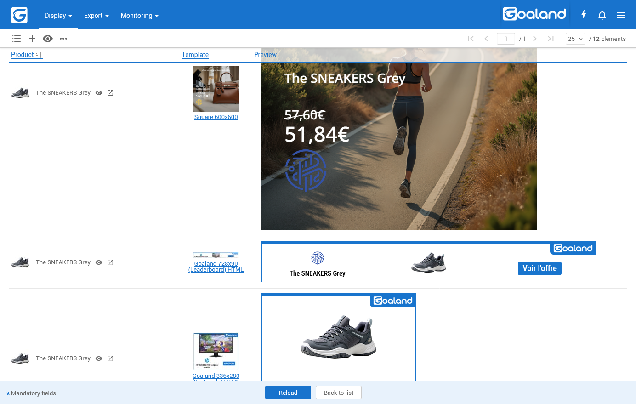Click the sneaker image in 336x280 preview

pyautogui.click(x=339, y=337)
